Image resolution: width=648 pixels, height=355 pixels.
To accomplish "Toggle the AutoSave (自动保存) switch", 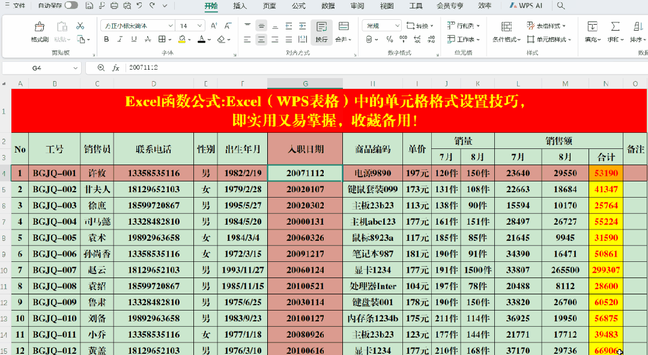I will [71, 5].
